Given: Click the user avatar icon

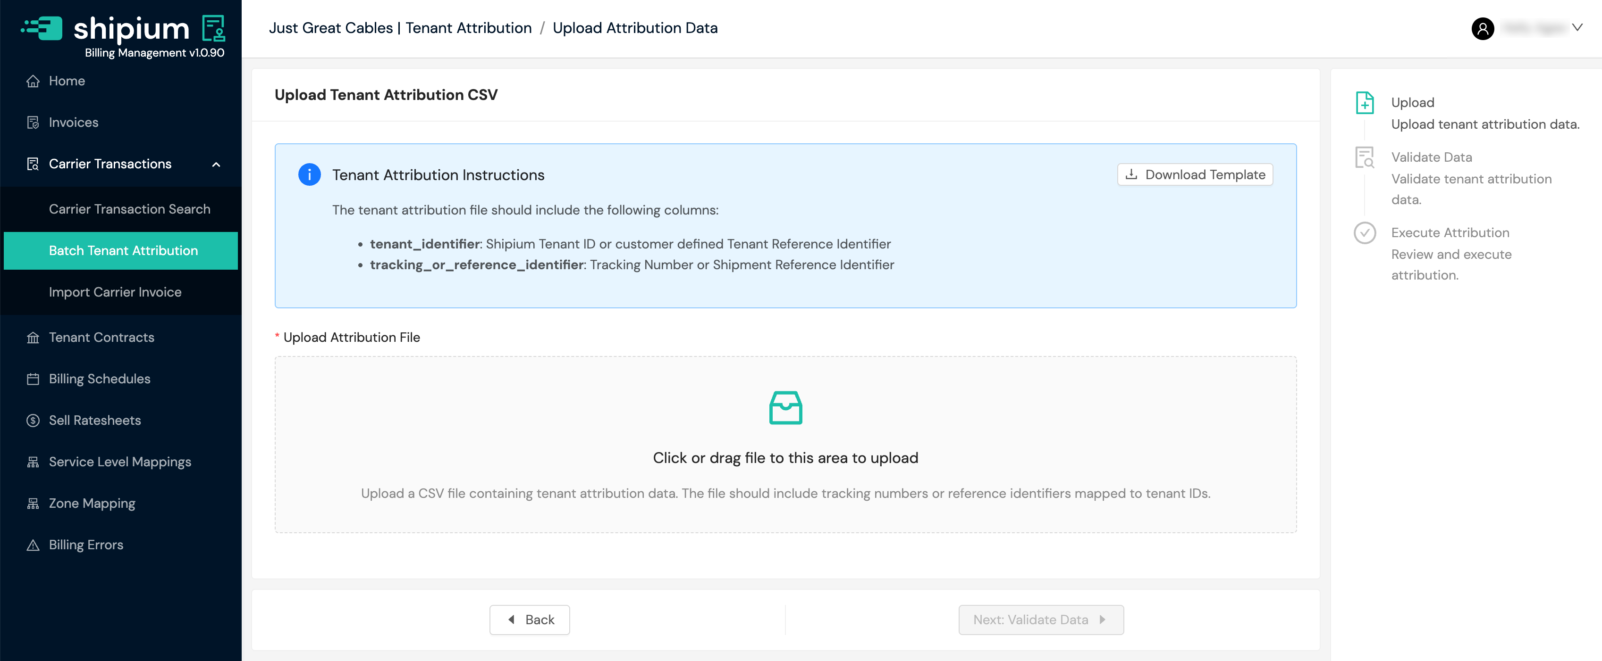Looking at the screenshot, I should pyautogui.click(x=1482, y=28).
